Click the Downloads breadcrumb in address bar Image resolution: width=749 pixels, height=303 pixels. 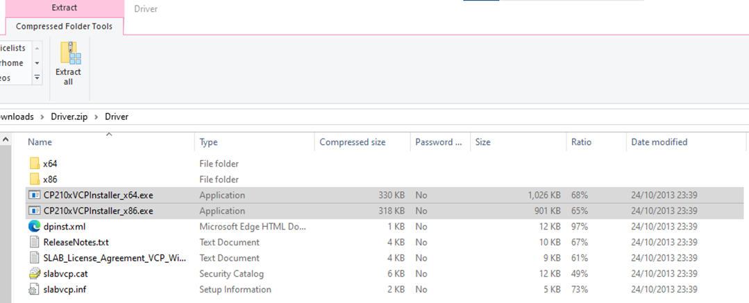point(17,116)
